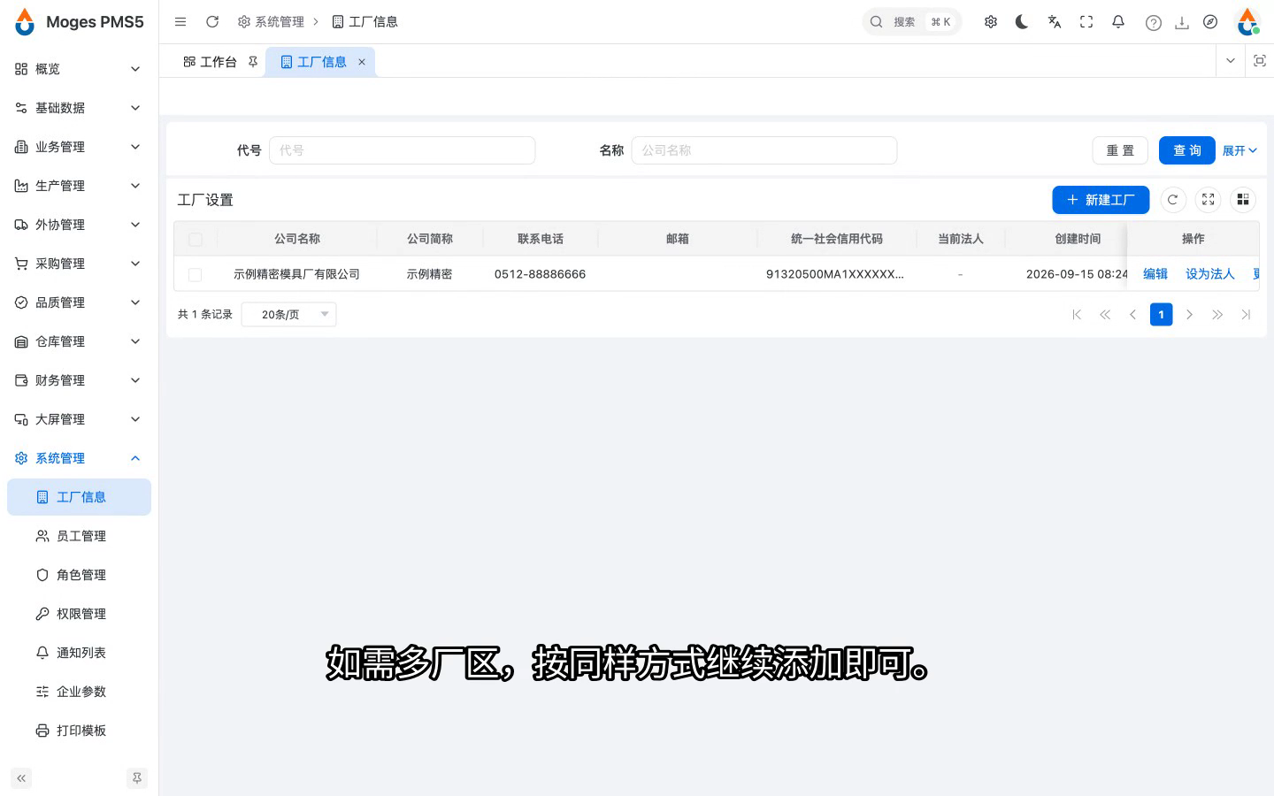Expand the 外协管理 menu
This screenshot has width=1274, height=796.
(x=79, y=225)
